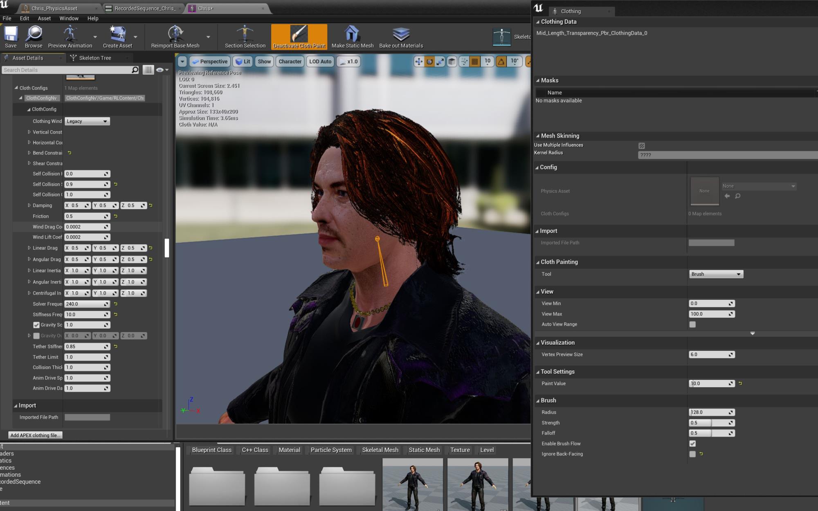This screenshot has width=818, height=511.
Task: Collapse Cloth Configs section
Action: (16, 88)
